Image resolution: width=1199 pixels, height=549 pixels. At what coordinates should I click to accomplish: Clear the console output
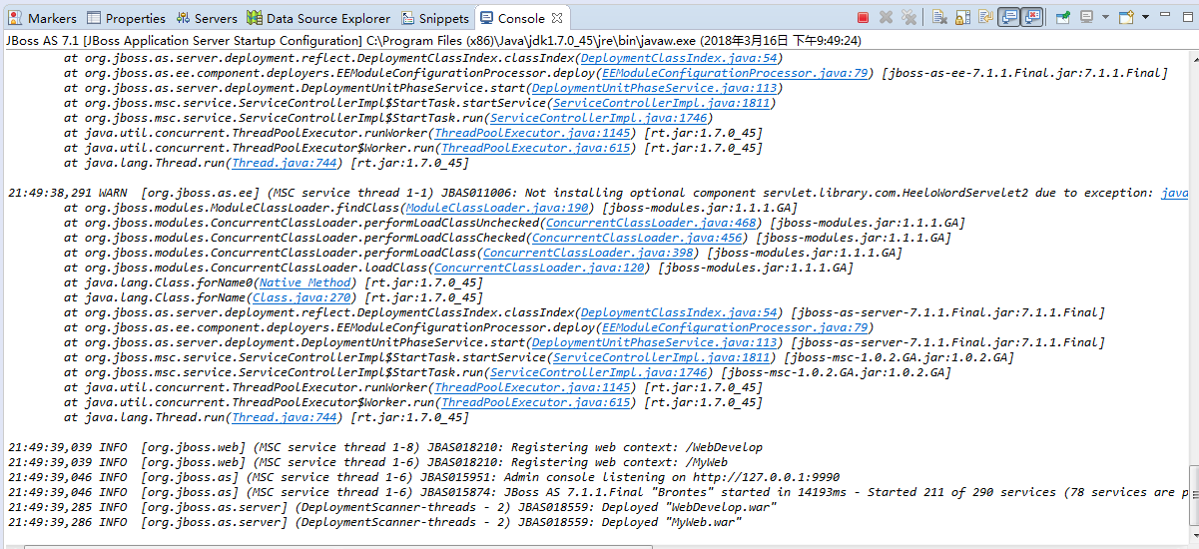click(939, 17)
